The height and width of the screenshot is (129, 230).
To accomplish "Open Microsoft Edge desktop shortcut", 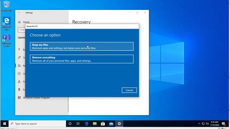I will 6,24.
